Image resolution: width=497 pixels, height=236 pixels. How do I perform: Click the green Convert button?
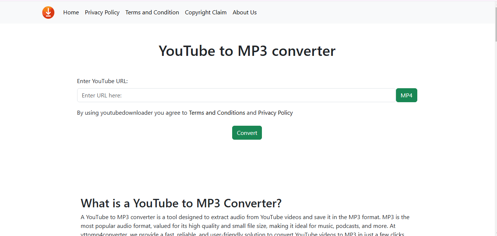[247, 133]
